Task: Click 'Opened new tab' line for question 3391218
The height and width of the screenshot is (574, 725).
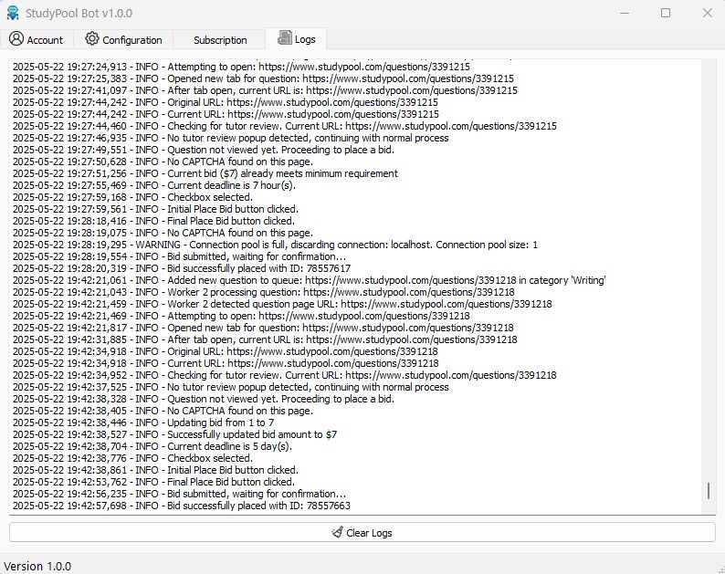Action: (x=263, y=328)
